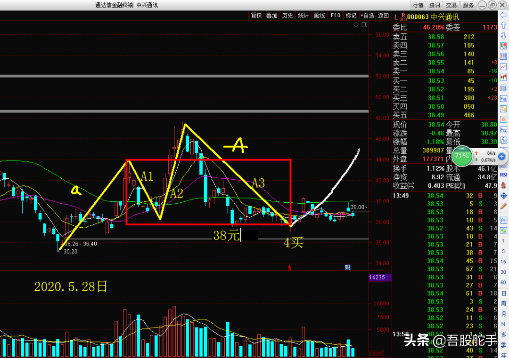Select the 周 weekly period
The image size is (509, 358).
pos(503,304)
